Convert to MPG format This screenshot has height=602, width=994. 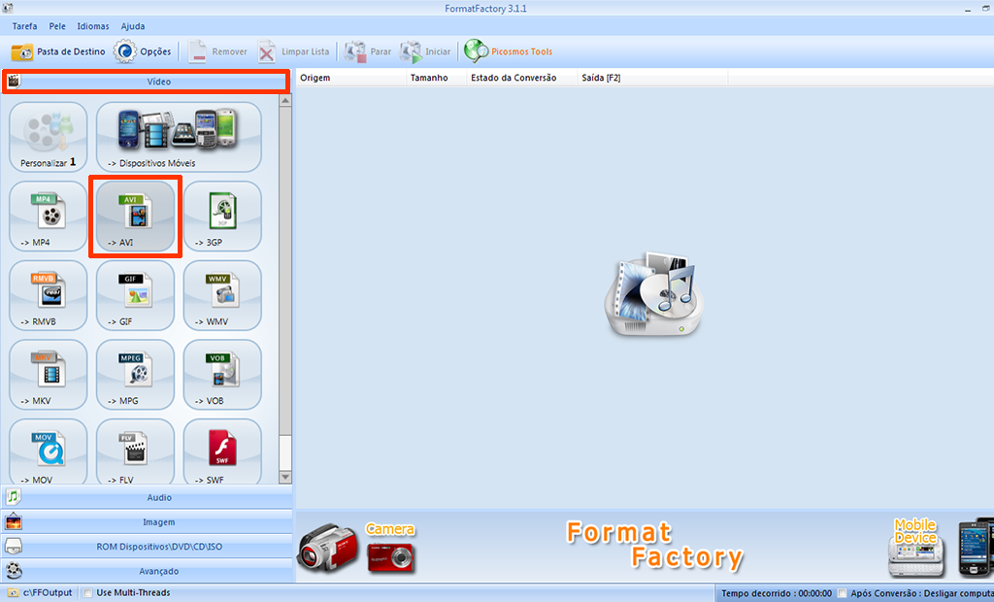[135, 375]
